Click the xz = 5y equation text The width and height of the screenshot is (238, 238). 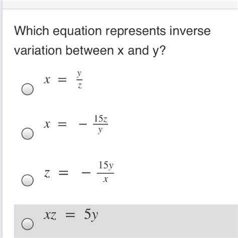71,215
